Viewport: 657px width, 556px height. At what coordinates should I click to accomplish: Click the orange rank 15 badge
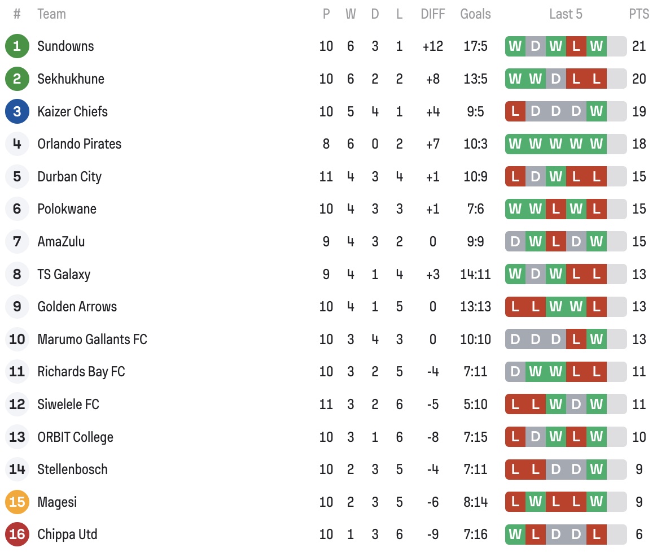tap(17, 502)
